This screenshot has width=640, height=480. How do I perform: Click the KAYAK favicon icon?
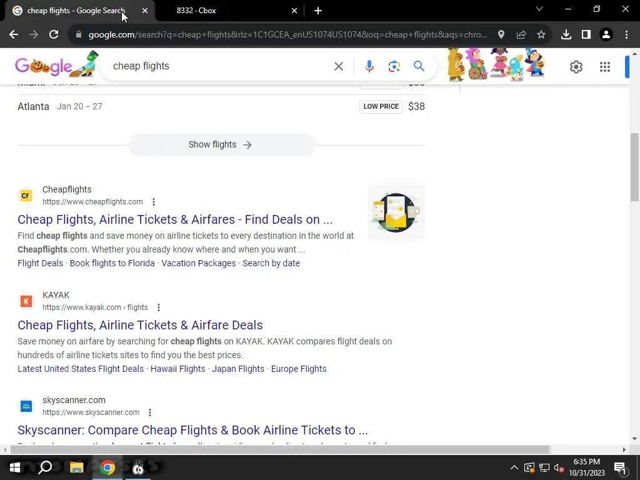click(26, 301)
